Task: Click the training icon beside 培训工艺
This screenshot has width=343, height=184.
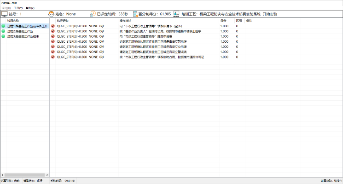Action: tap(176, 14)
